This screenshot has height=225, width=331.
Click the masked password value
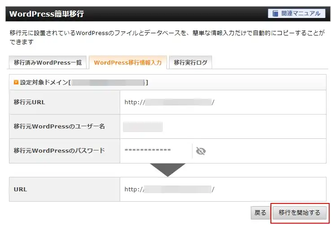[x=148, y=150]
